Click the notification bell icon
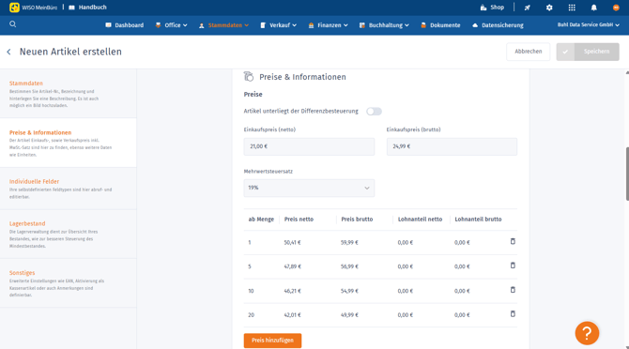 tap(593, 8)
